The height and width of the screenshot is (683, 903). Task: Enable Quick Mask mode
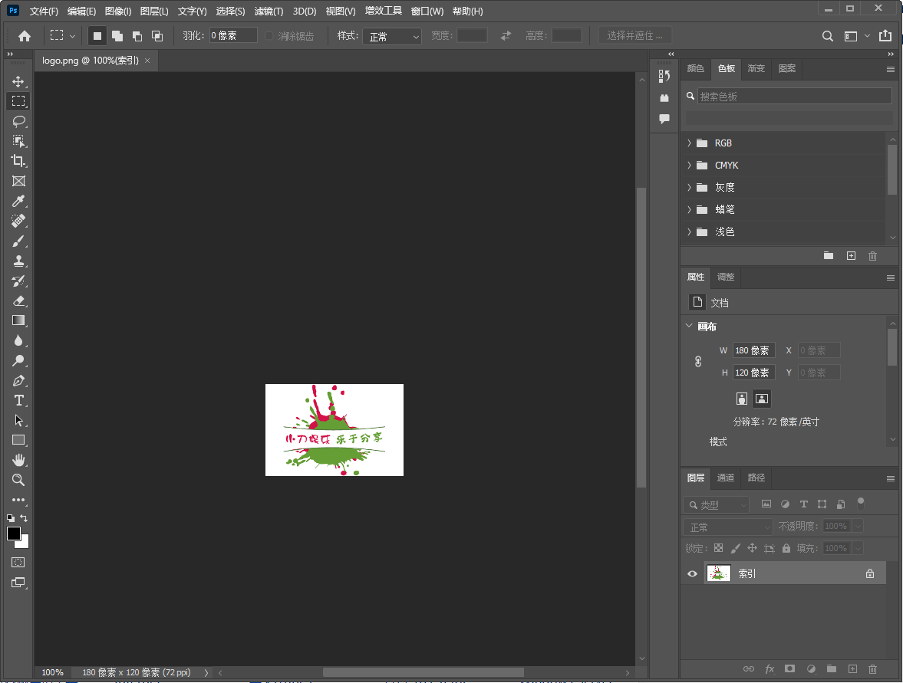(19, 562)
